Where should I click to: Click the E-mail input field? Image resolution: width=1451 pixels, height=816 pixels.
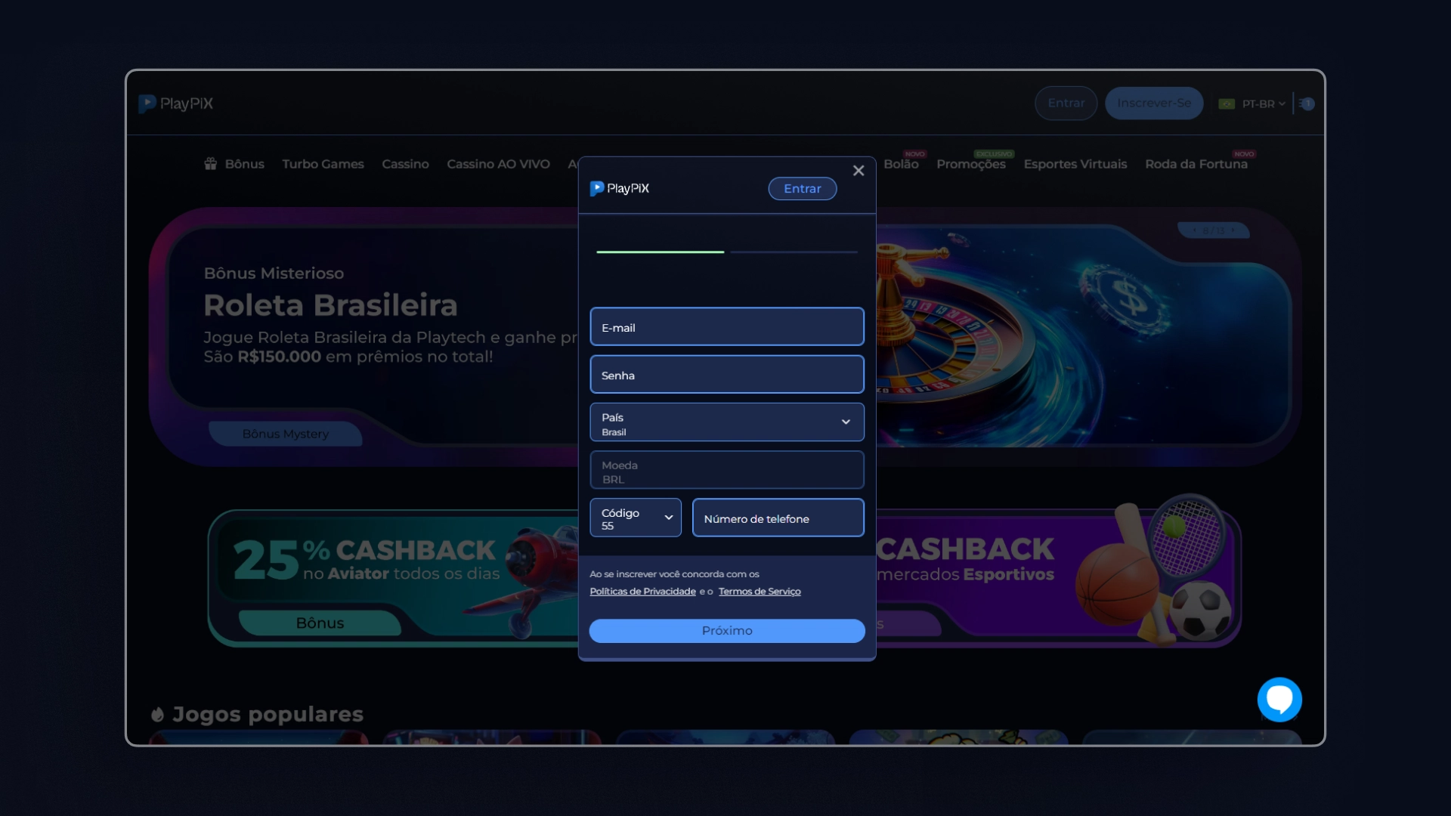pyautogui.click(x=726, y=327)
